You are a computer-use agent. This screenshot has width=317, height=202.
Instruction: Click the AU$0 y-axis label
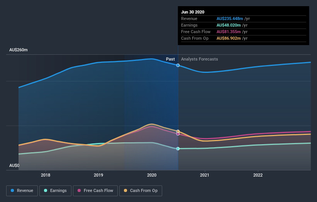point(14,165)
